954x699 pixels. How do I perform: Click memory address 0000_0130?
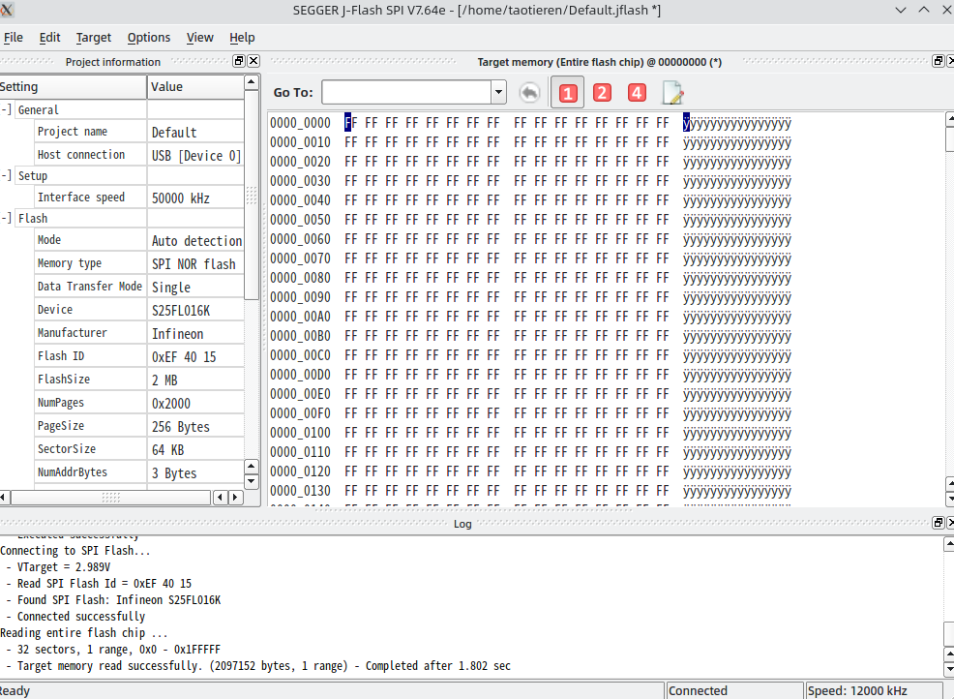[x=300, y=491]
